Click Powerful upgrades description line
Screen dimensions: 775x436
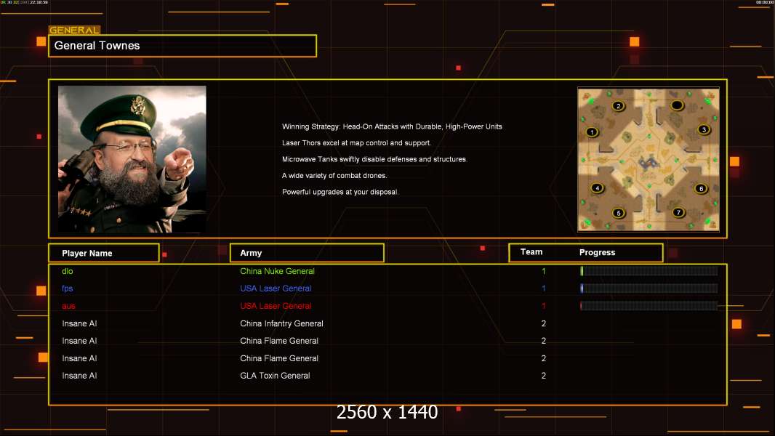click(x=340, y=192)
